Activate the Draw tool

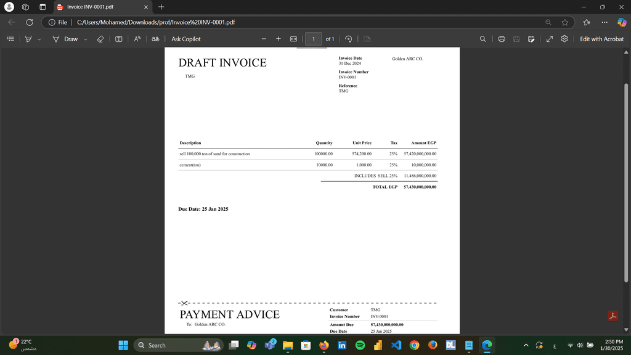point(65,39)
